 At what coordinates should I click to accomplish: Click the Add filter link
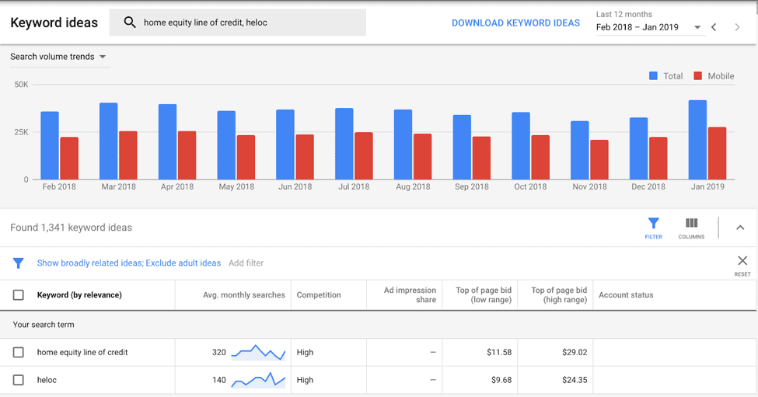(246, 263)
